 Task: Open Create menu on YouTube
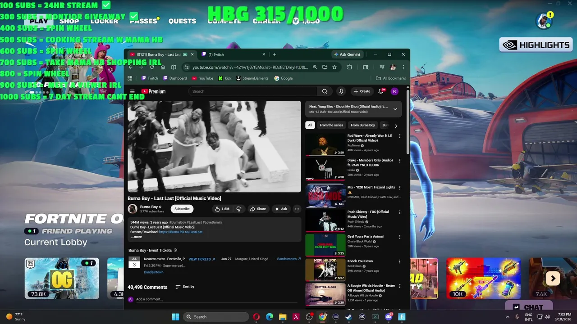[x=362, y=91]
